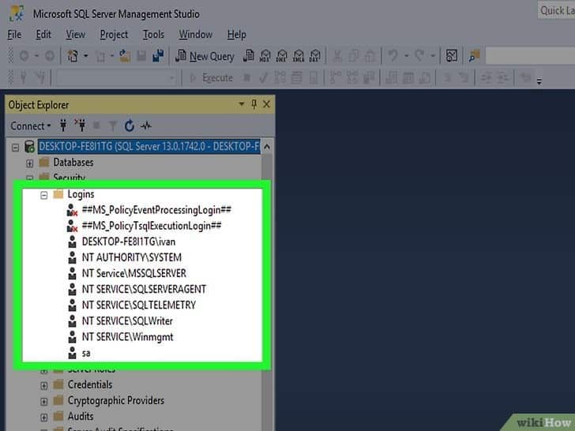This screenshot has height=431, width=575.
Task: Select the Audits folder
Action: [81, 416]
